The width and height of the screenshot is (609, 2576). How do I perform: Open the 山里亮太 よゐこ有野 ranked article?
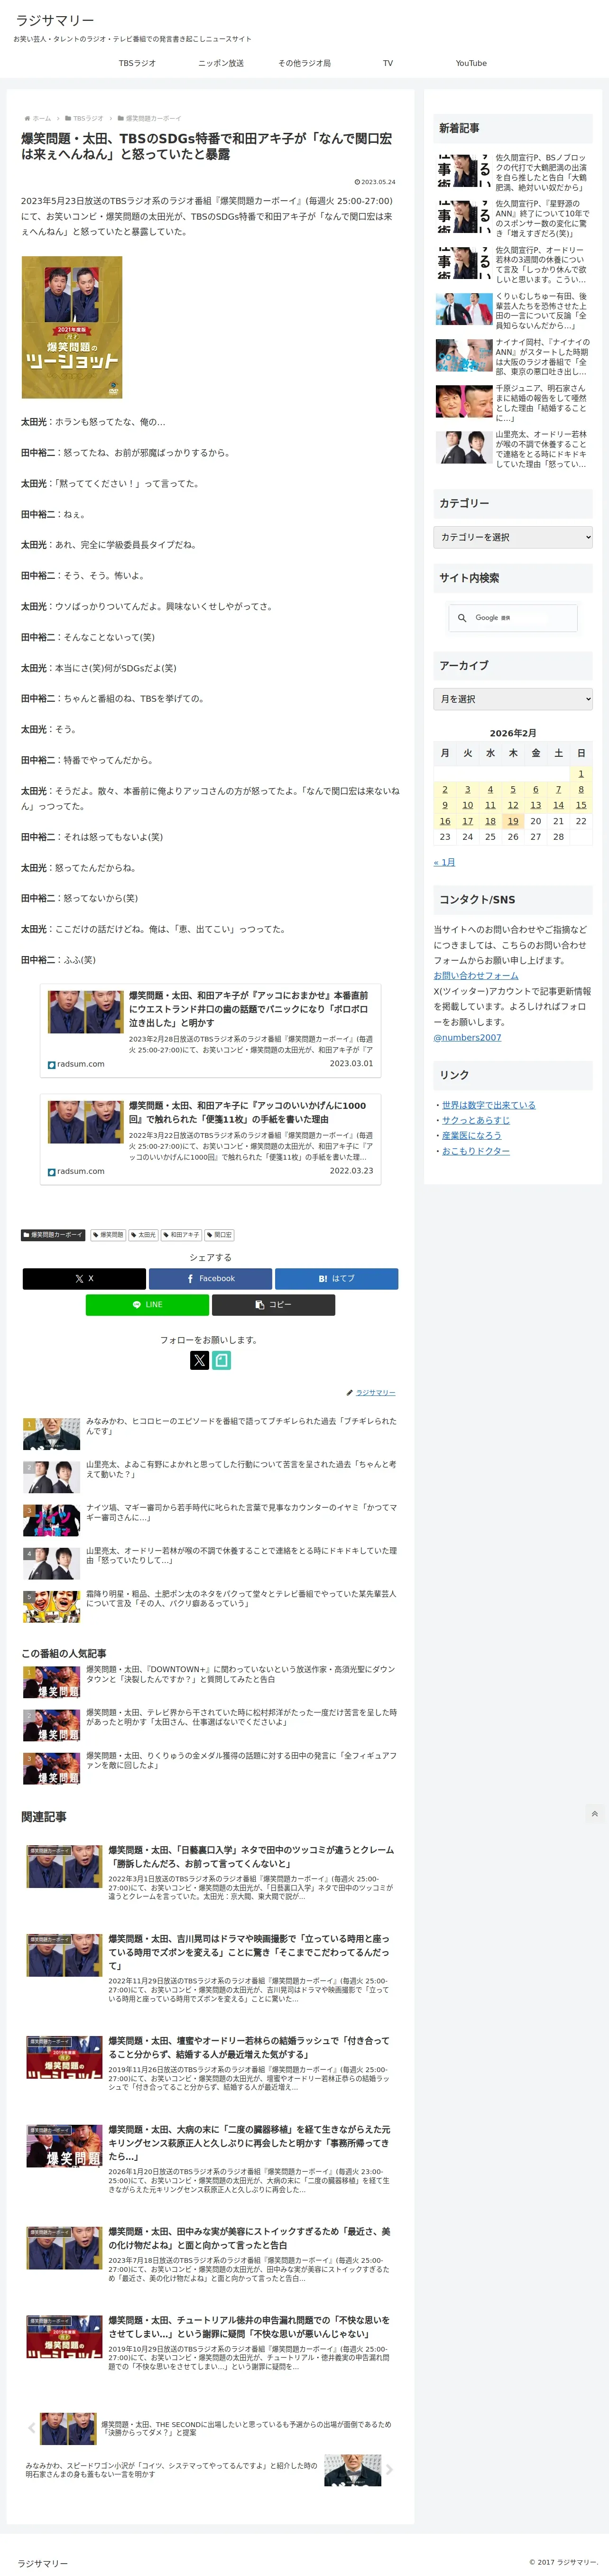click(x=210, y=1476)
